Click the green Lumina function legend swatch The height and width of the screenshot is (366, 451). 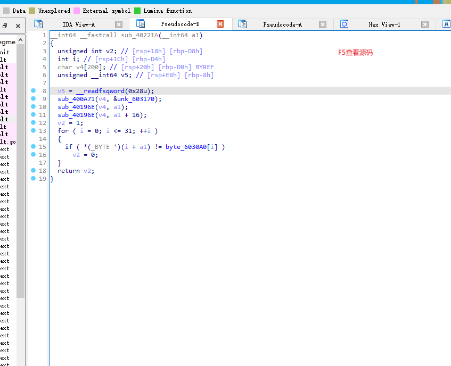(x=137, y=11)
